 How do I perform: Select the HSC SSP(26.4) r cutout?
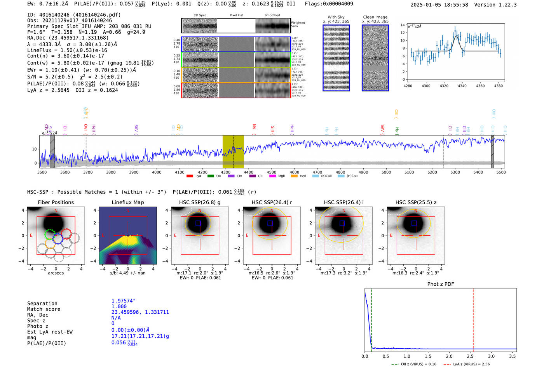click(x=272, y=236)
